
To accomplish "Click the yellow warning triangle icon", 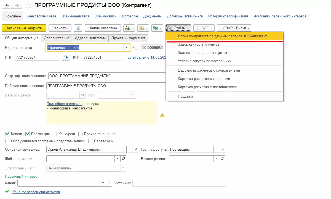I will [x=162, y=115].
